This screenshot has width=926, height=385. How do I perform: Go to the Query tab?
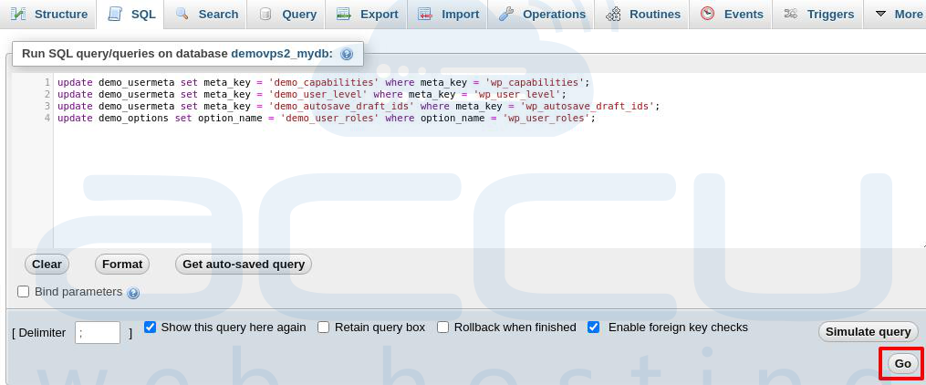coord(287,15)
